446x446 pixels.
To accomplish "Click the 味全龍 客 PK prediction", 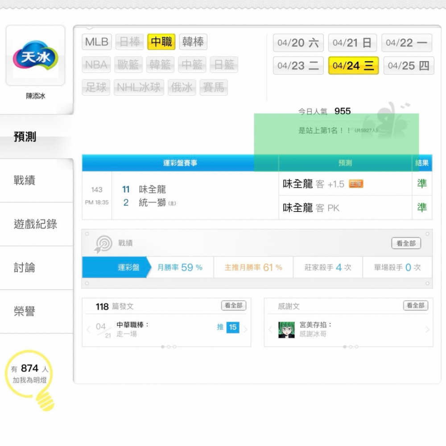I will pos(345,208).
